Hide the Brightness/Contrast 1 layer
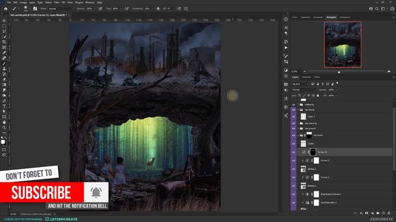The height and width of the screenshot is (222, 396). pyautogui.click(x=293, y=194)
